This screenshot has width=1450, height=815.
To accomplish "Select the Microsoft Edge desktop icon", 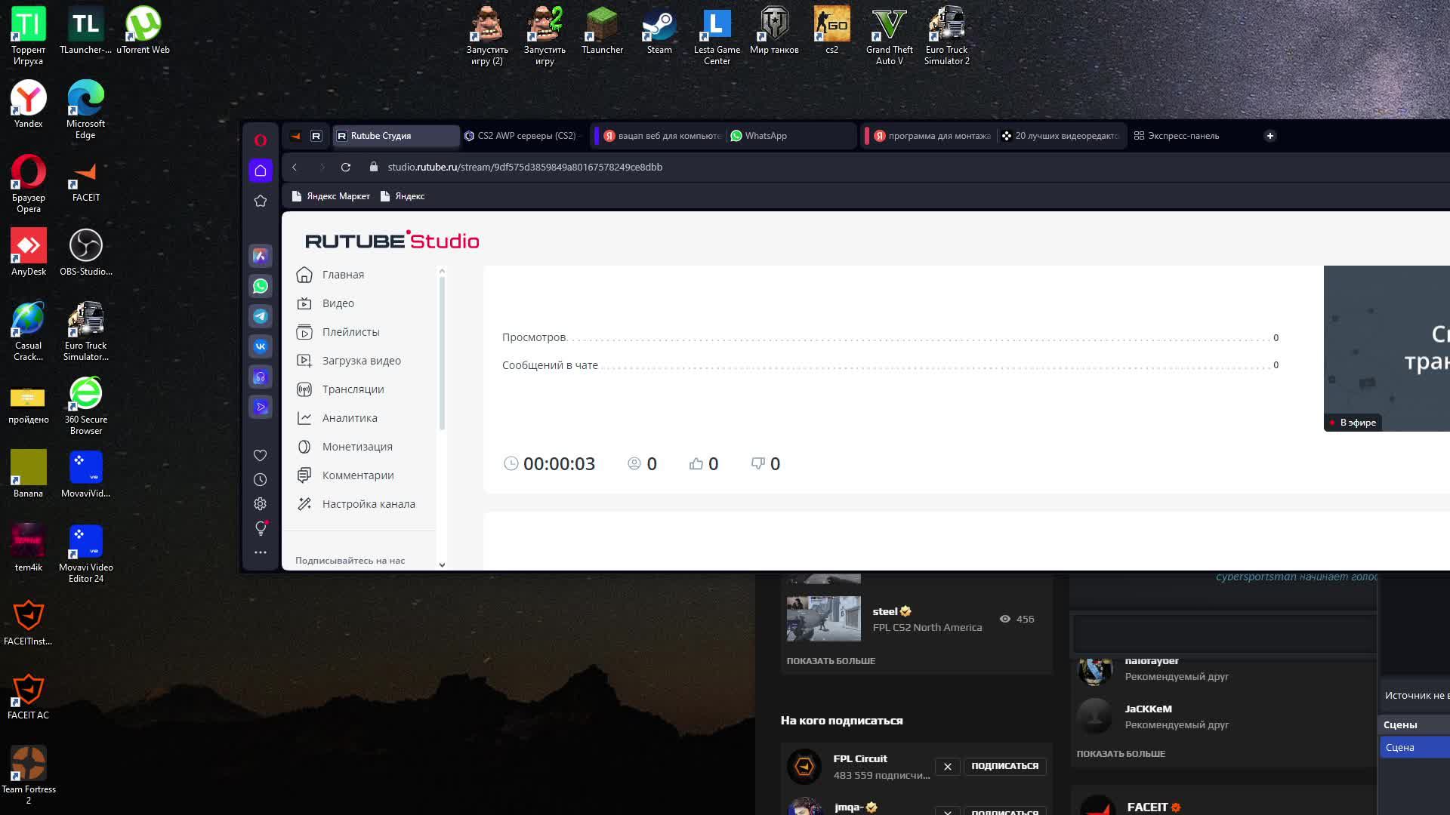I will click(86, 110).
